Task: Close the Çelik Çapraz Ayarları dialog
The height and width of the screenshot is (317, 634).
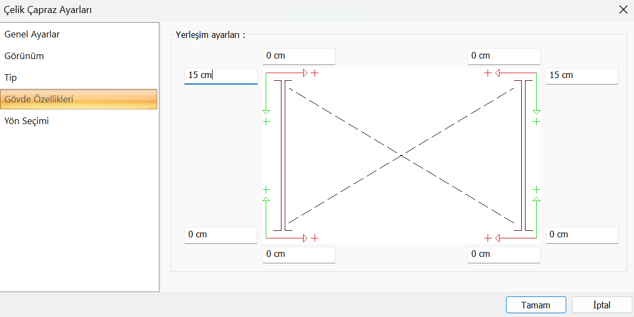Action: (623, 9)
